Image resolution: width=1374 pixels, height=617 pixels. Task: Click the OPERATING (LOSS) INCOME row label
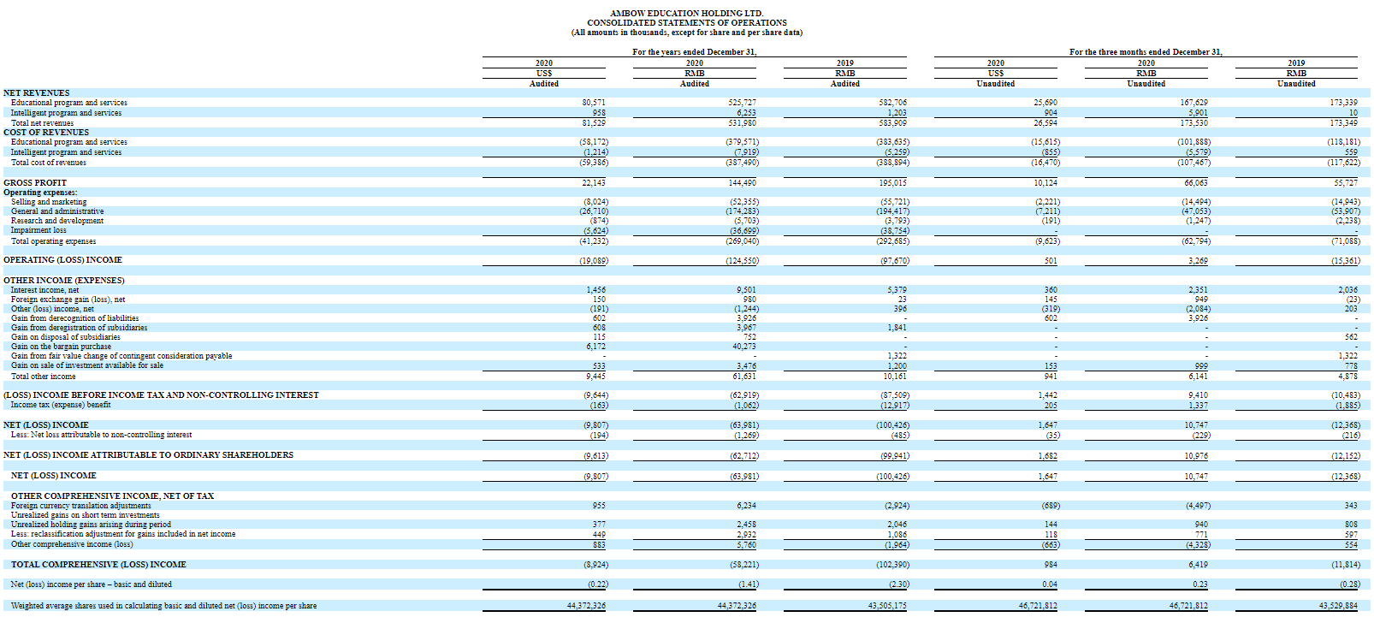tap(62, 259)
